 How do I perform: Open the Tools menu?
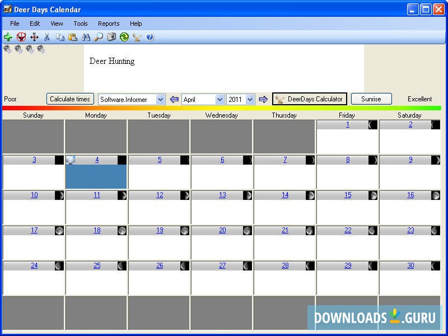click(x=81, y=24)
